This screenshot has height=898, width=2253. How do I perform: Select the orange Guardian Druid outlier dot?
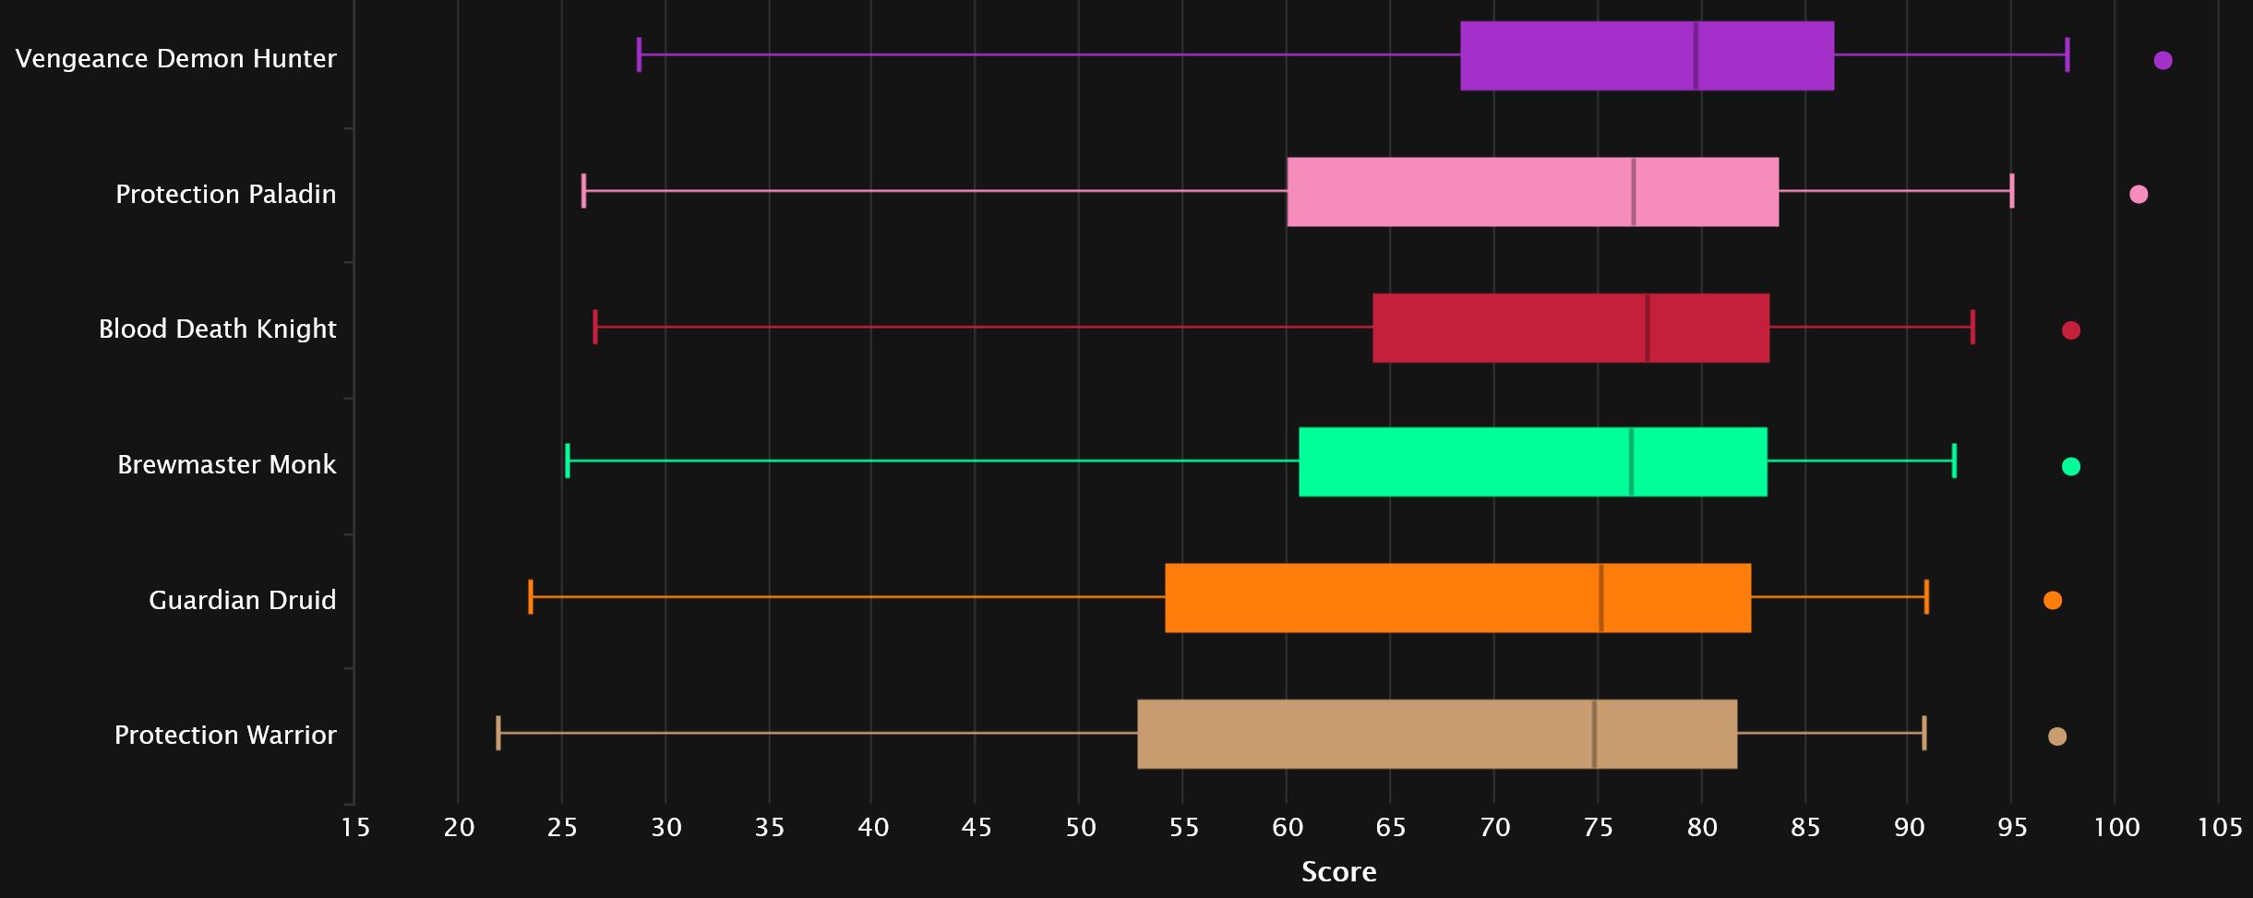click(x=2053, y=601)
